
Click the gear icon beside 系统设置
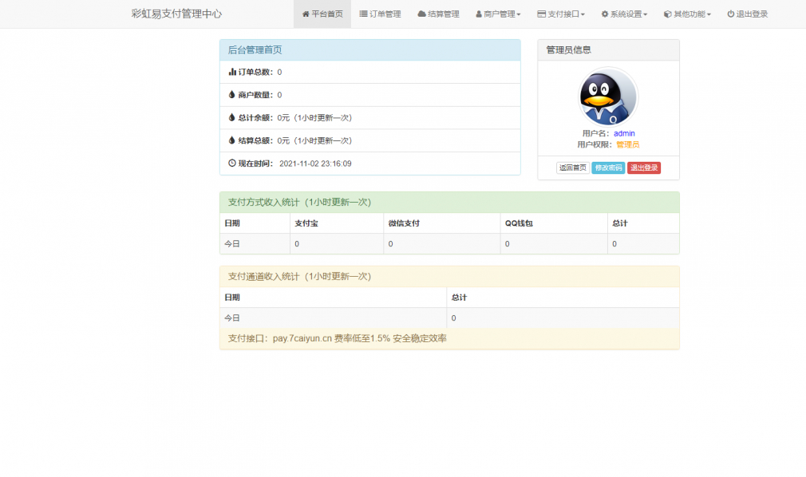click(x=606, y=14)
